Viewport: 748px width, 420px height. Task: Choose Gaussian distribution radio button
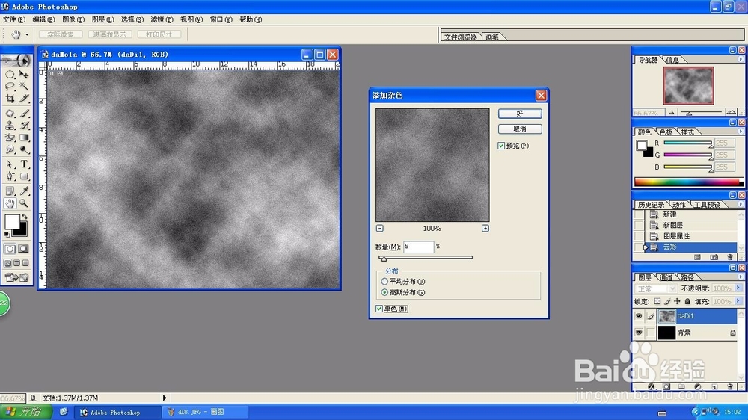click(x=384, y=293)
